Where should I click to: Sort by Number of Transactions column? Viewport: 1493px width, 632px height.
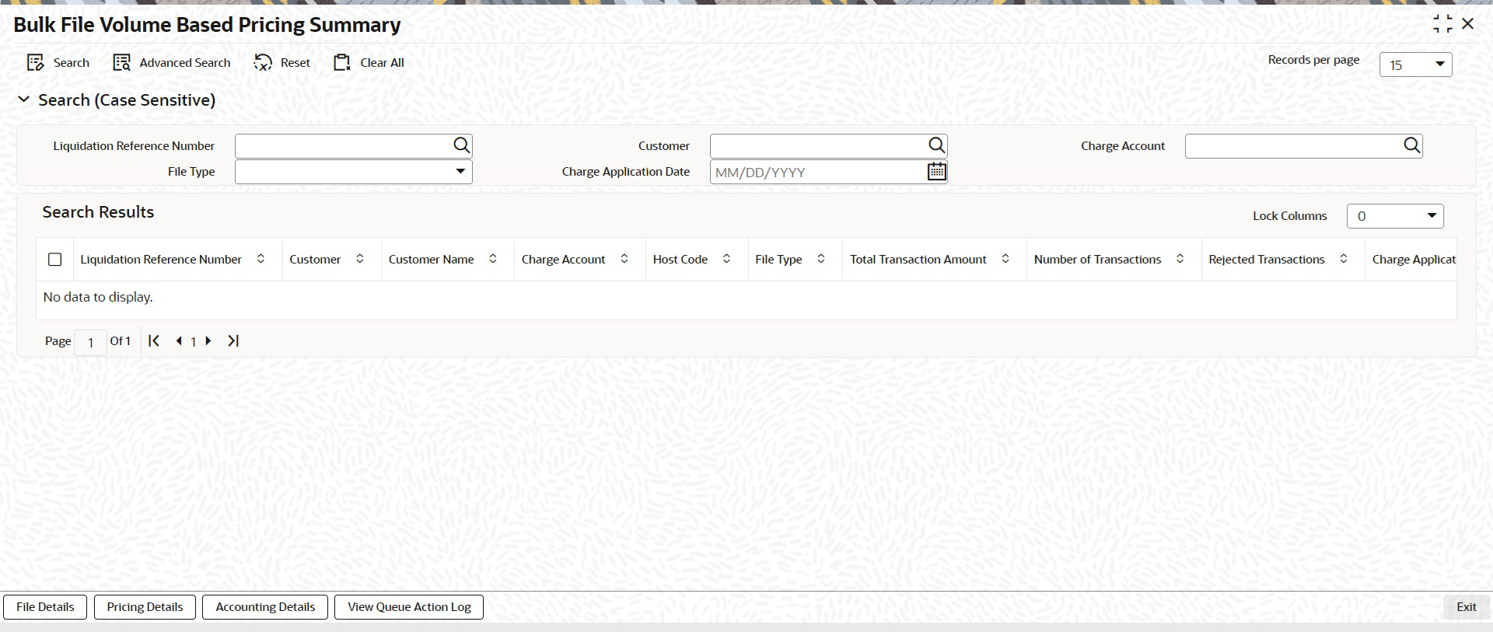(1180, 259)
